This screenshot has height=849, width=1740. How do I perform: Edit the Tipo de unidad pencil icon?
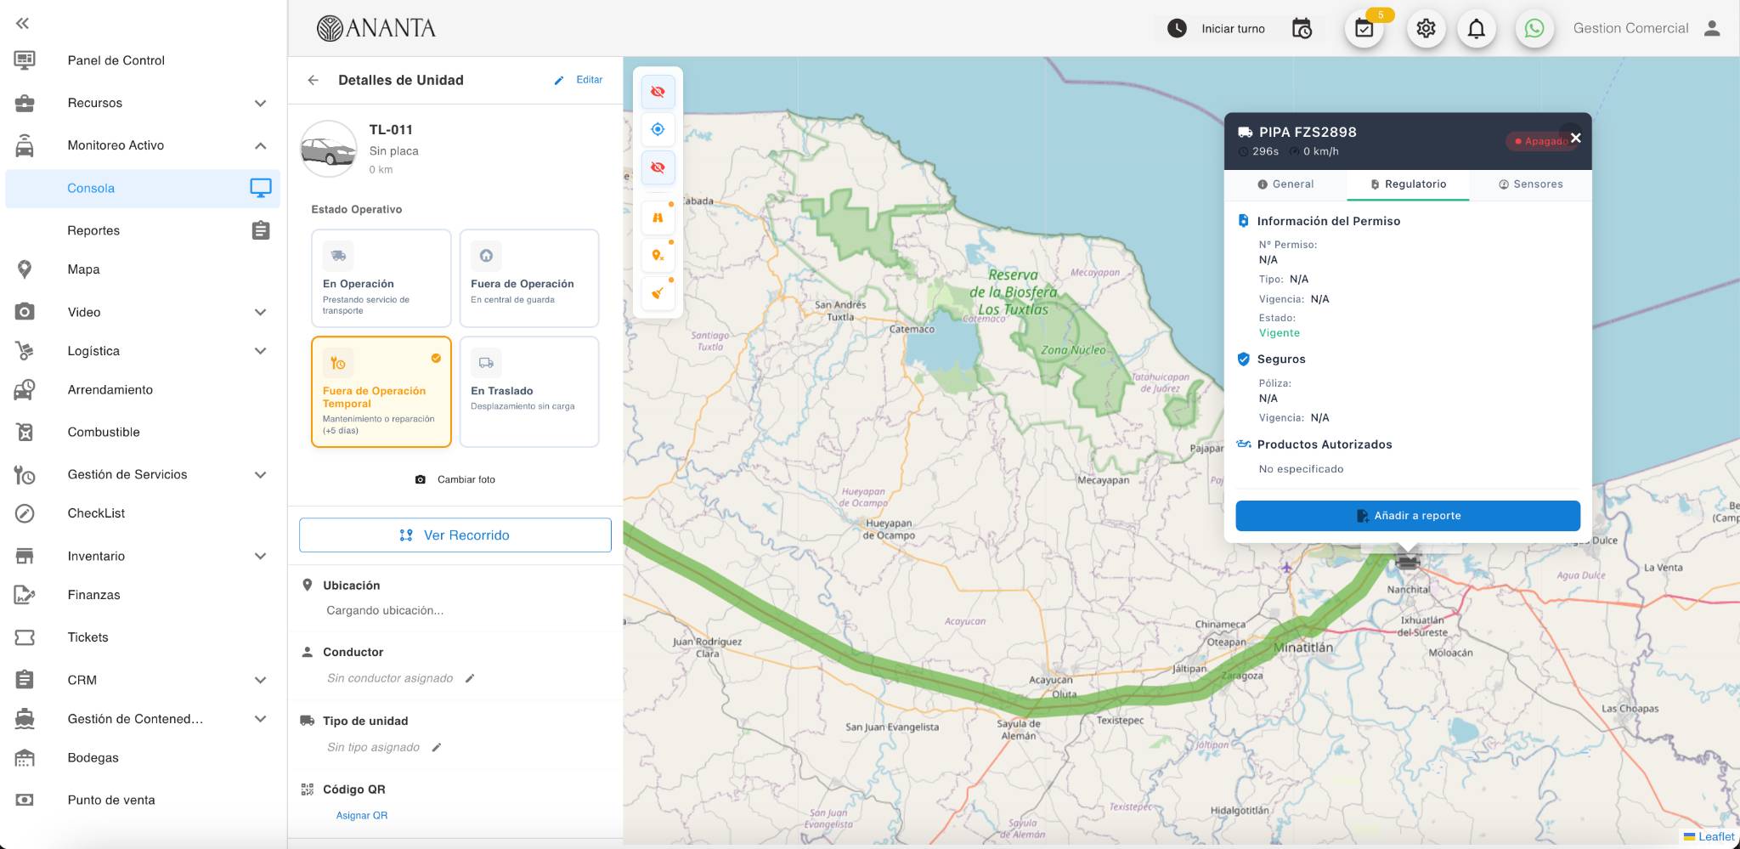point(437,747)
